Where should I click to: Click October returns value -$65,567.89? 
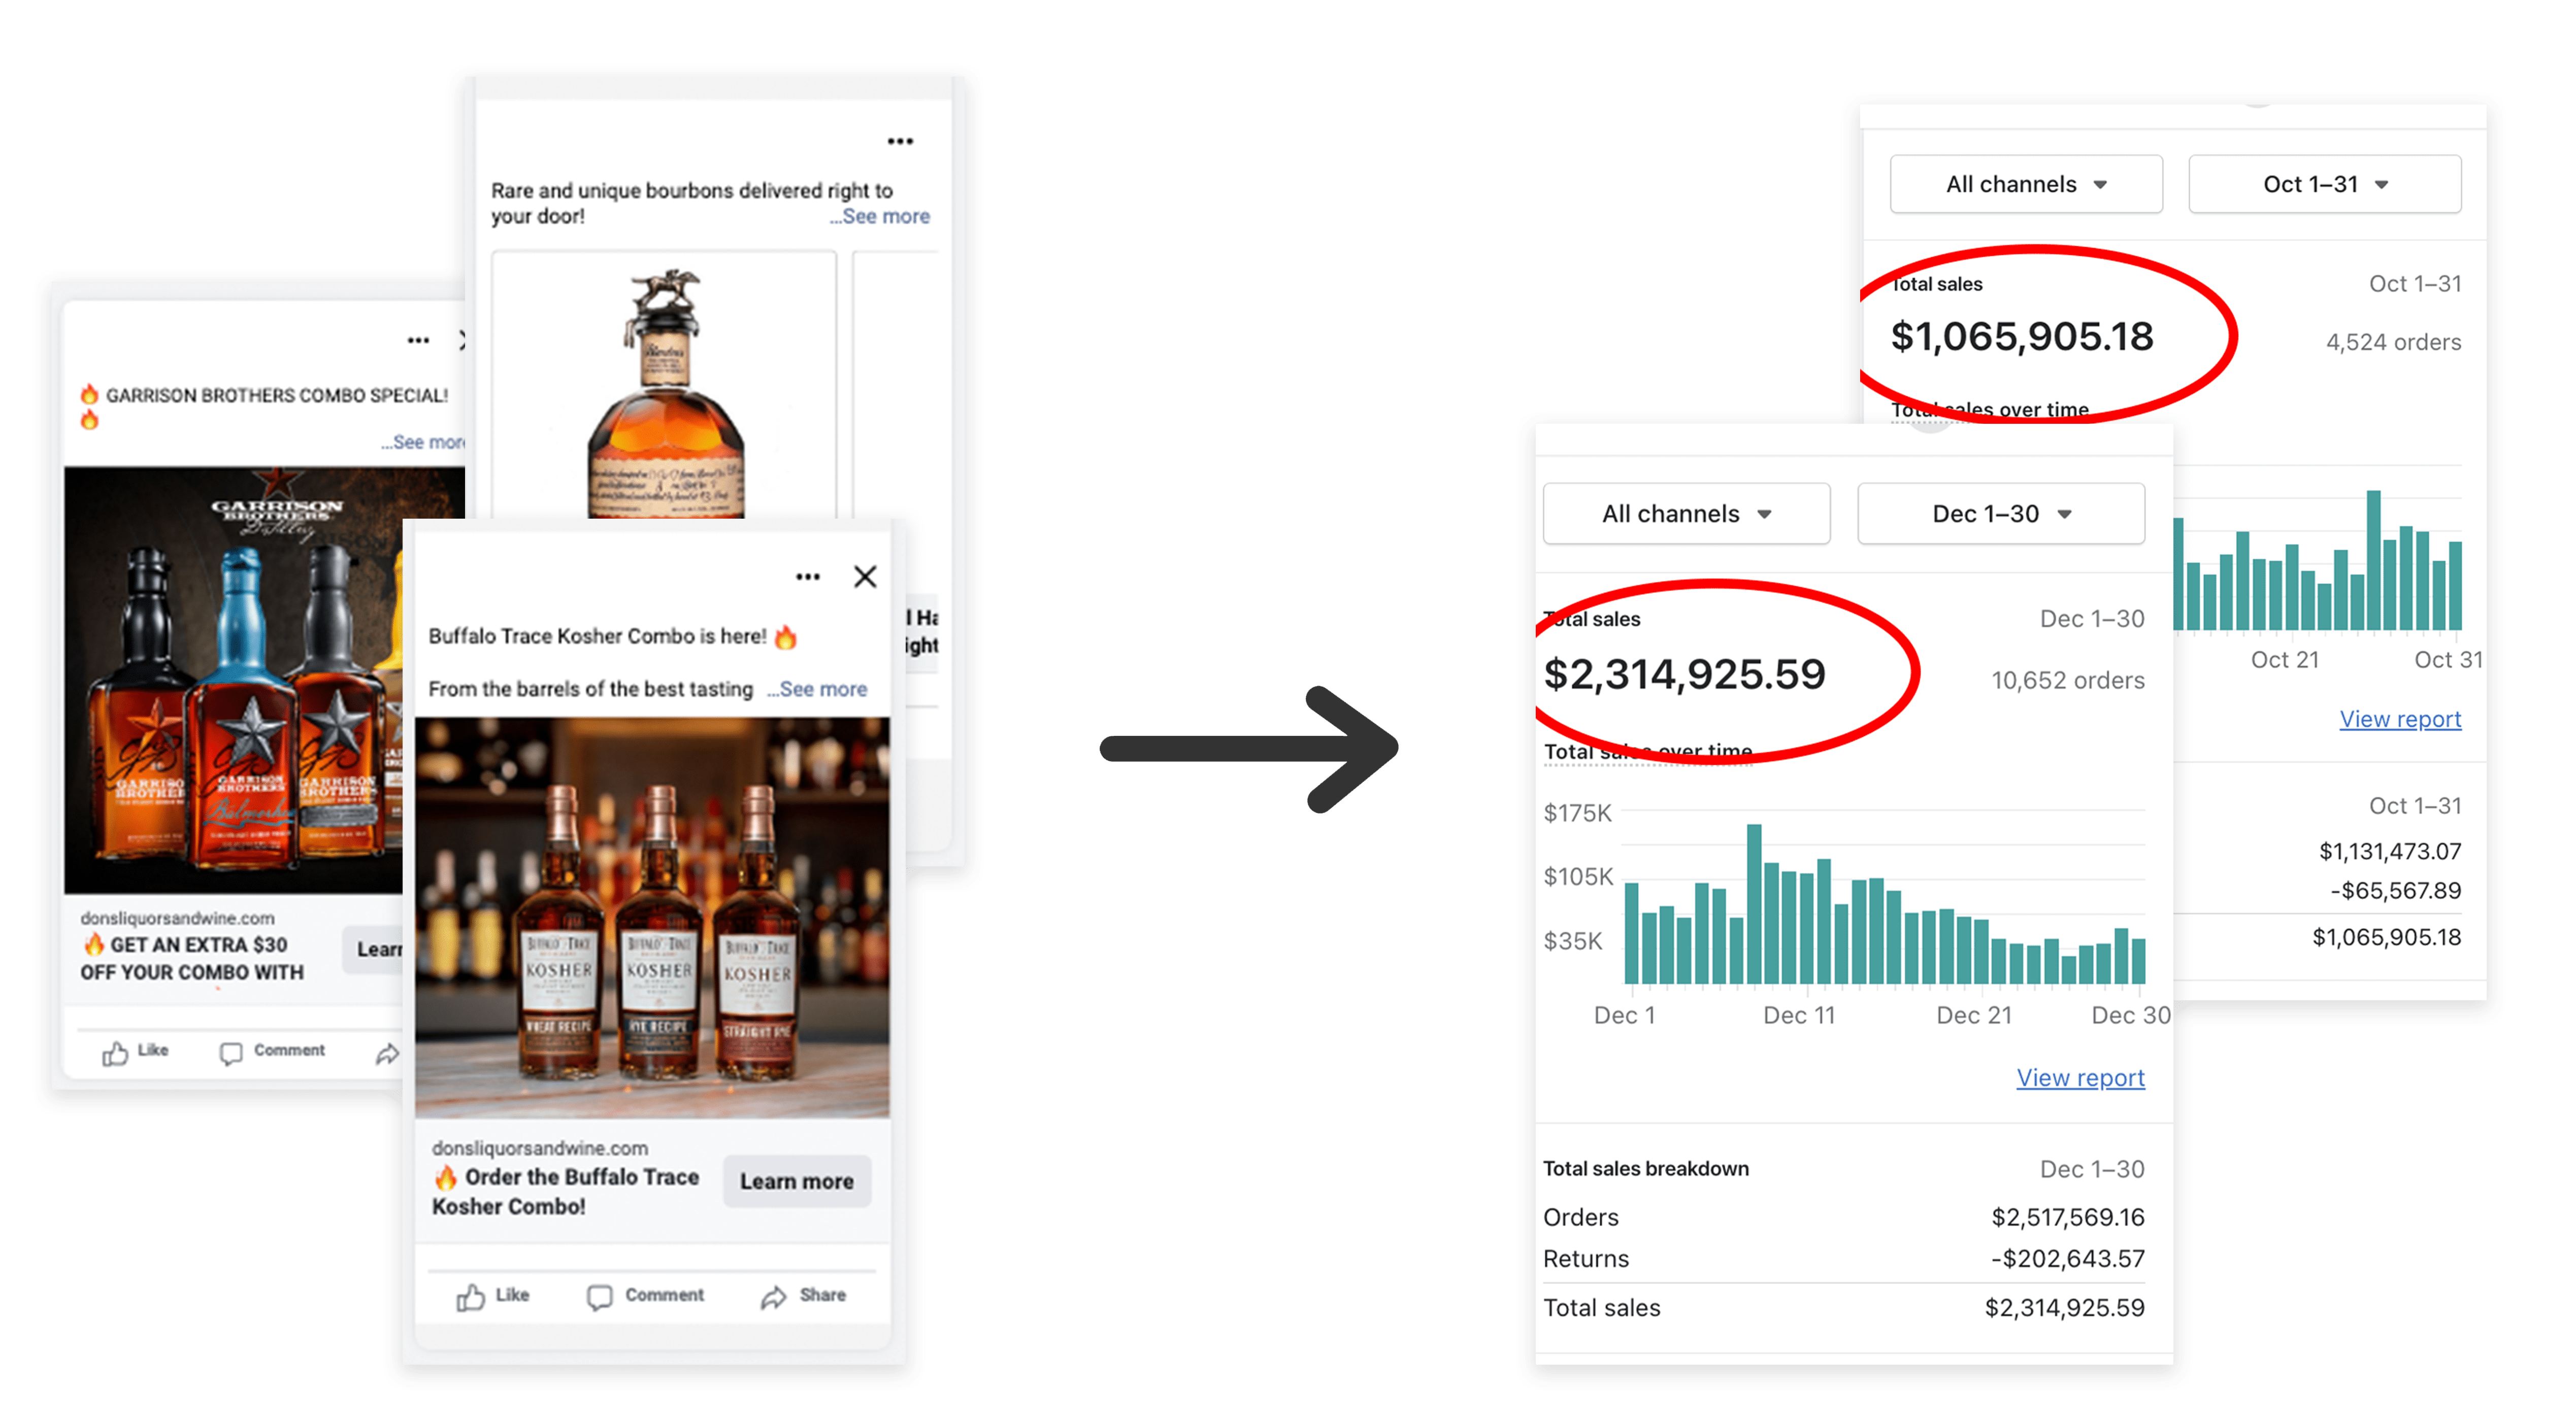[2395, 890]
